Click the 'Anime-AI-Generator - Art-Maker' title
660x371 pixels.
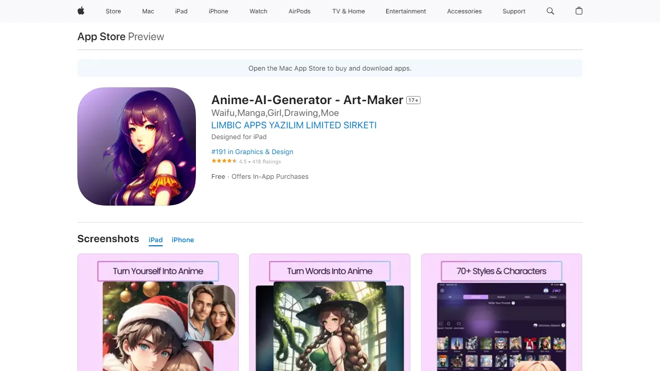307,100
